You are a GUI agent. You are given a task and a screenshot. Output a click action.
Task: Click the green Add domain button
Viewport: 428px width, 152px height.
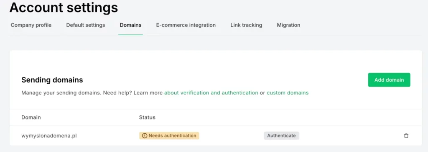coord(389,80)
